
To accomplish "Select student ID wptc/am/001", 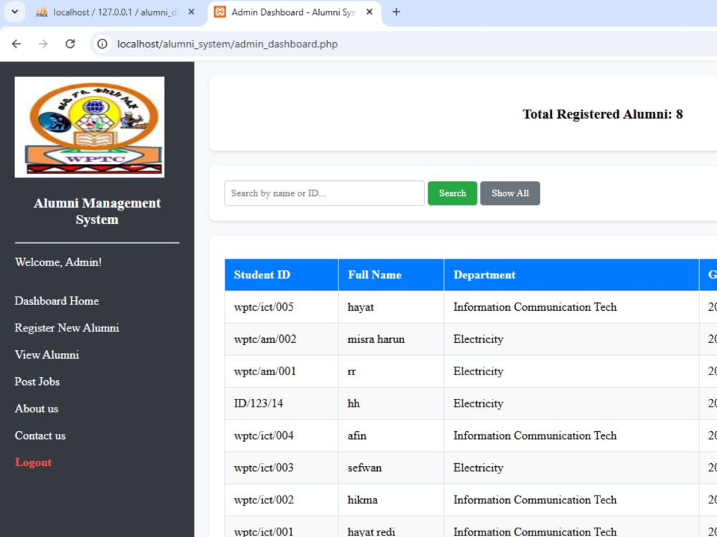I will [x=265, y=371].
